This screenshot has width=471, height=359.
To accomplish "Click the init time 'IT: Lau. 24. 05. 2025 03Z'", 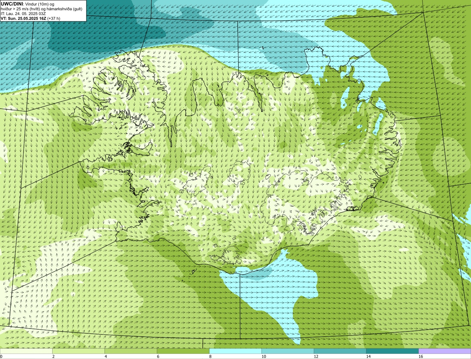I will pos(23,14).
